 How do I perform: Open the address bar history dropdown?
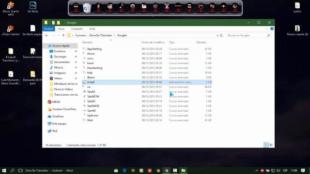coord(217,35)
